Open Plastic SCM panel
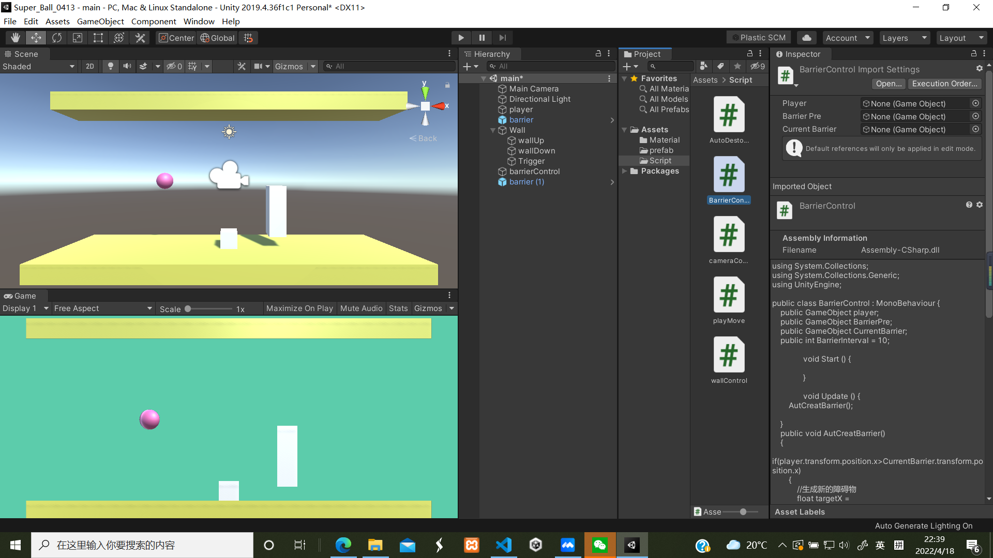993x558 pixels. [x=759, y=38]
